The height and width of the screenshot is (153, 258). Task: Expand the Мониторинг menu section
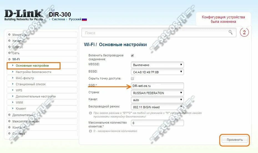pyautogui.click(x=42, y=35)
